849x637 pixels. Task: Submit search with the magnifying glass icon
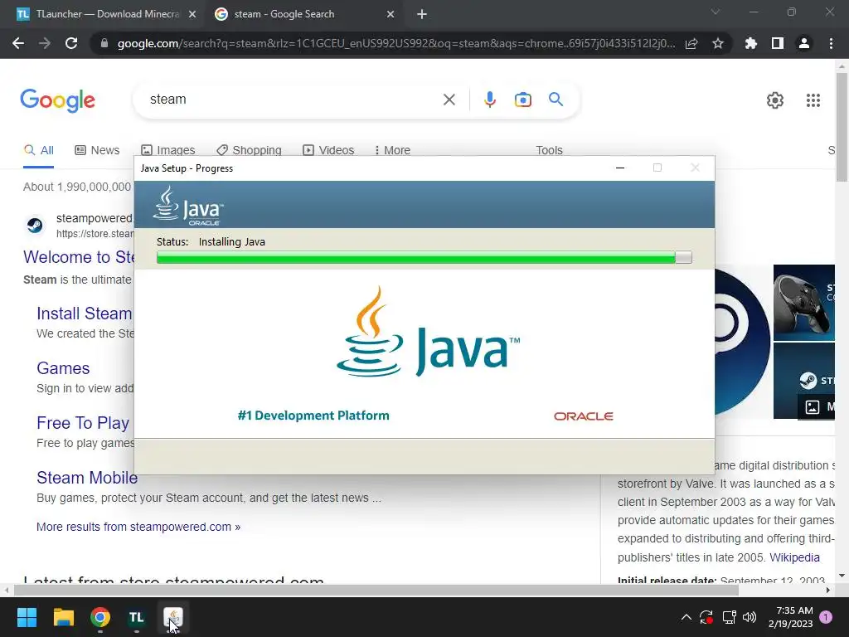(x=555, y=100)
